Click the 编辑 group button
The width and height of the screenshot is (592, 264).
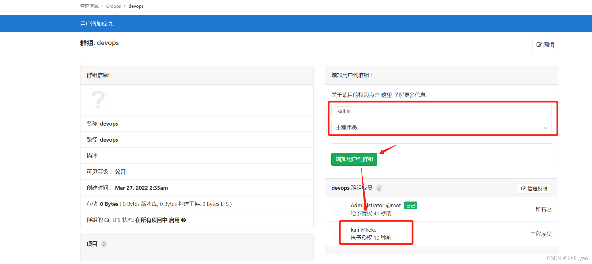point(545,45)
